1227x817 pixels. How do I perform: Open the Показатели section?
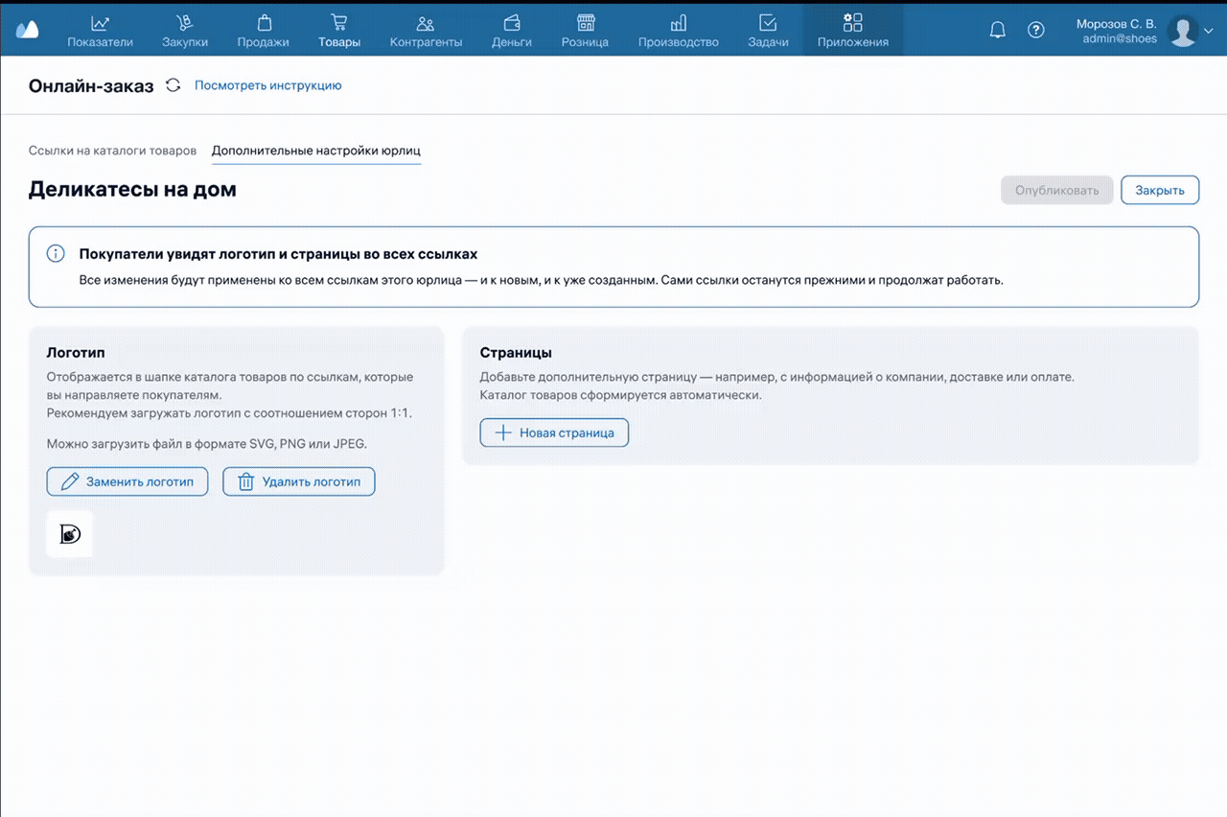(x=100, y=30)
